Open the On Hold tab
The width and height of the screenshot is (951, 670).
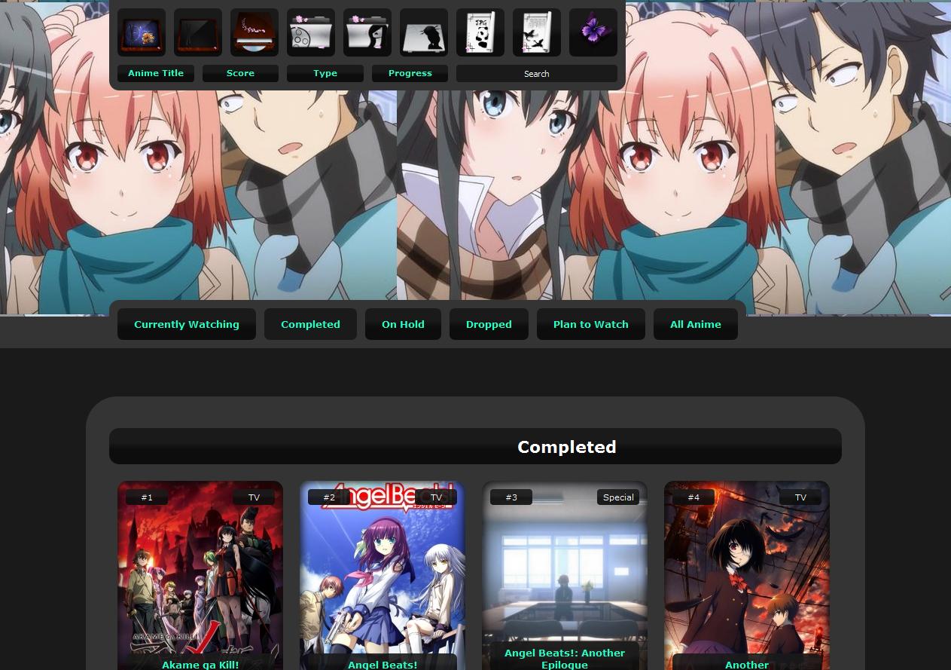403,324
